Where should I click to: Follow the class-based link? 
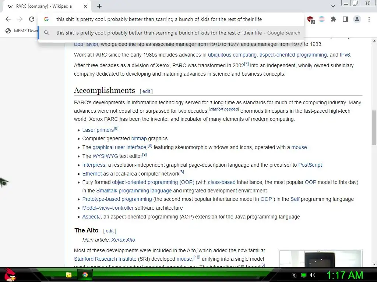(x=222, y=182)
